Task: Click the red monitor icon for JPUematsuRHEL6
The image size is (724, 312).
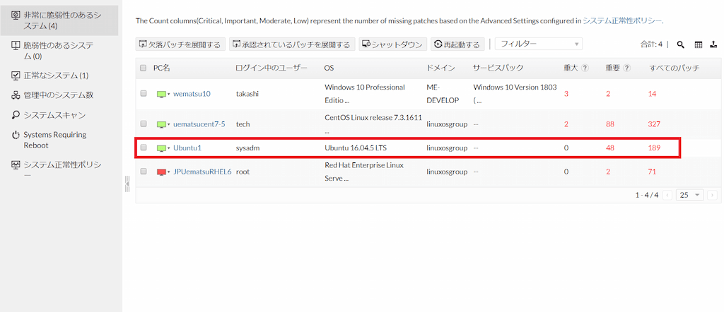Action: click(x=161, y=172)
